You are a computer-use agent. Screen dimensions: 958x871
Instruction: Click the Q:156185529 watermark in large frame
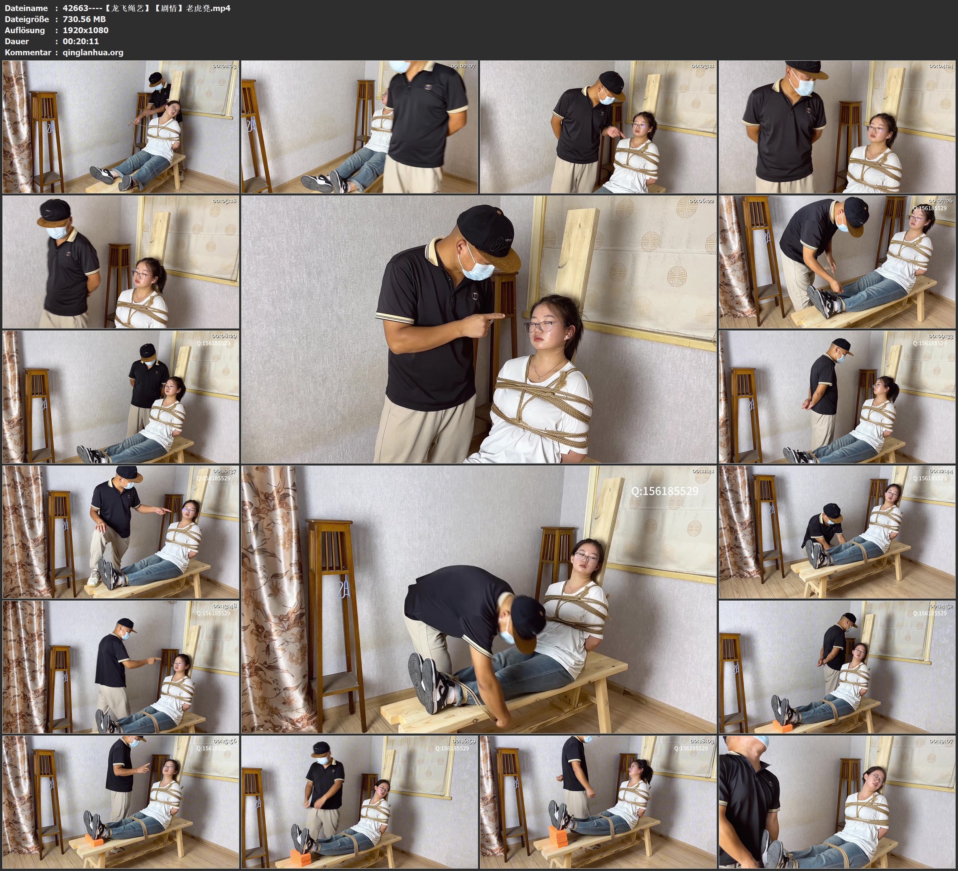(664, 491)
